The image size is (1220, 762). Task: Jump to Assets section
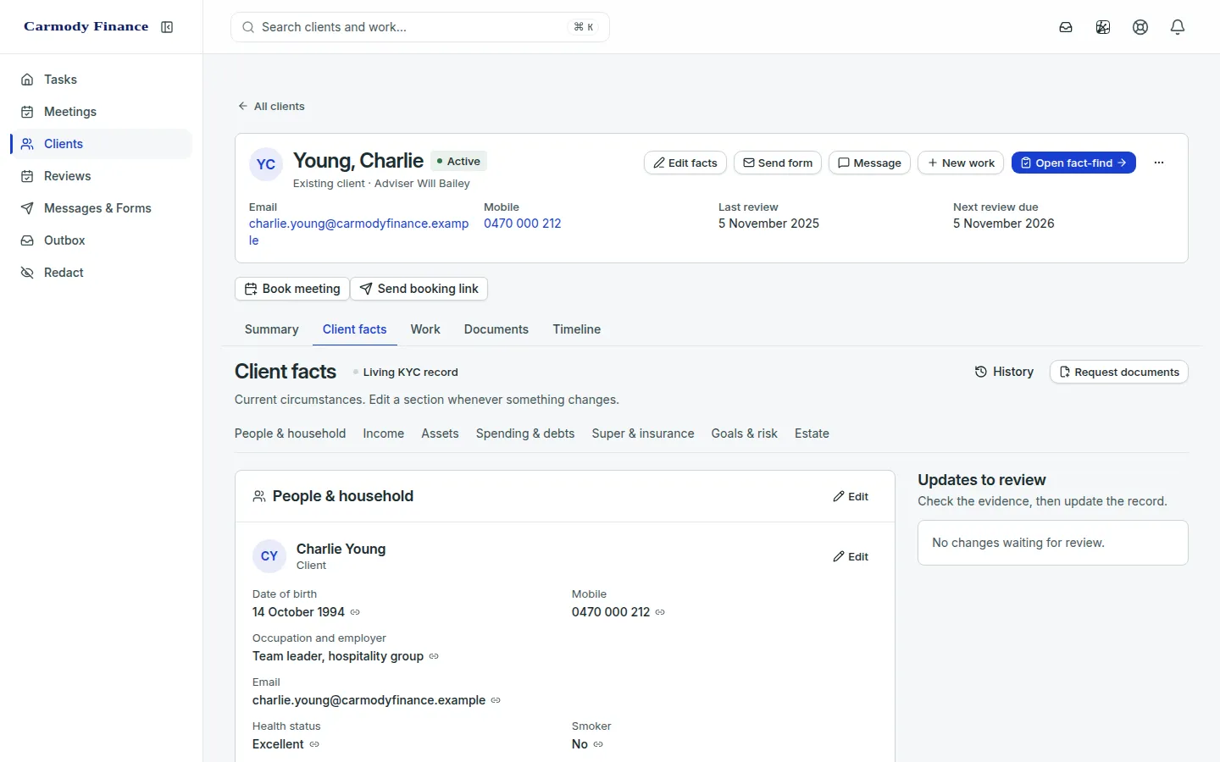point(440,433)
